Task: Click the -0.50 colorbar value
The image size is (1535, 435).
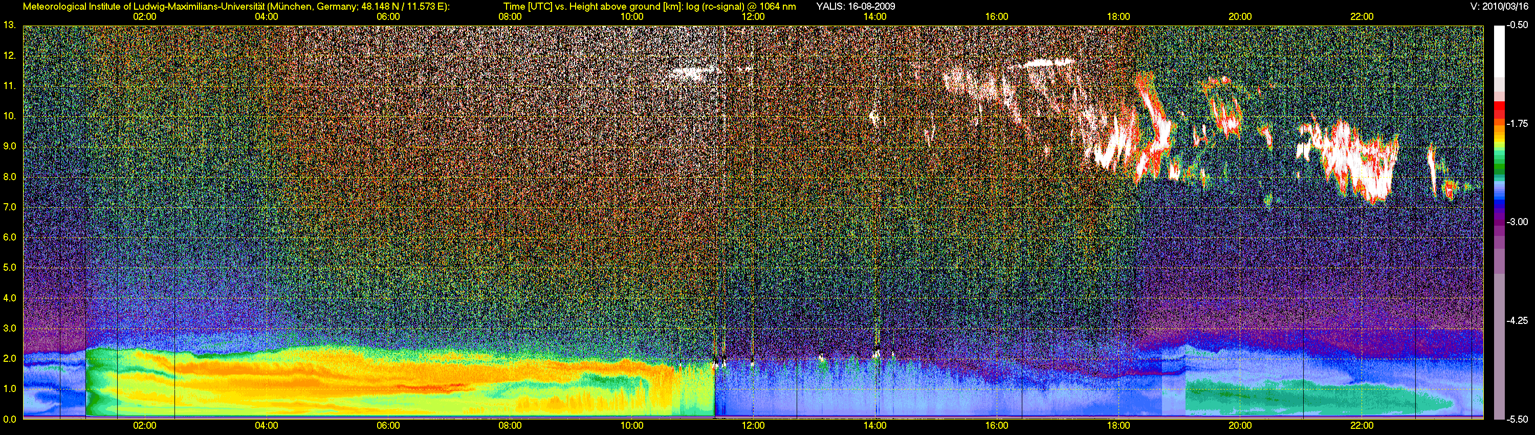Action: [x=1517, y=25]
